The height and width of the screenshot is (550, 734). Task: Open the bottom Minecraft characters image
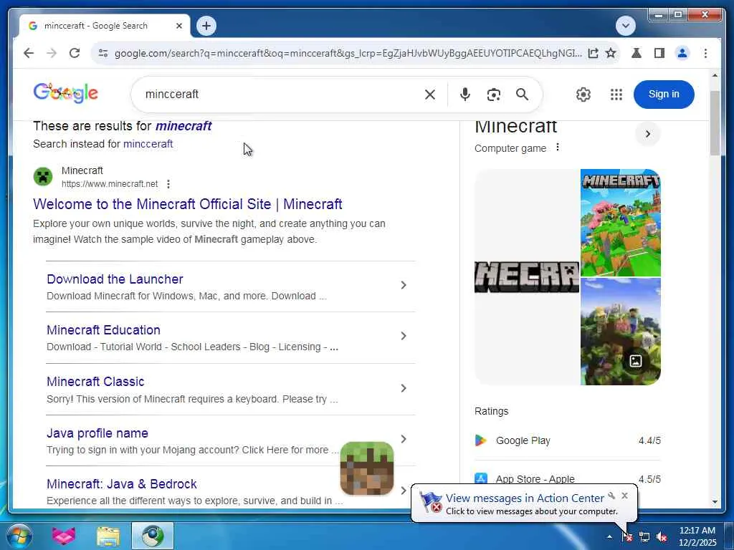pos(620,332)
